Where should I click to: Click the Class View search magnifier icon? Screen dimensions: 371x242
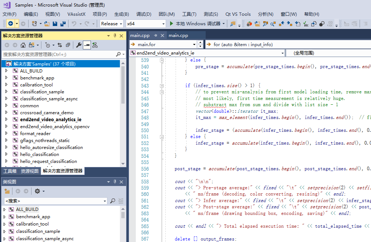coord(113,201)
